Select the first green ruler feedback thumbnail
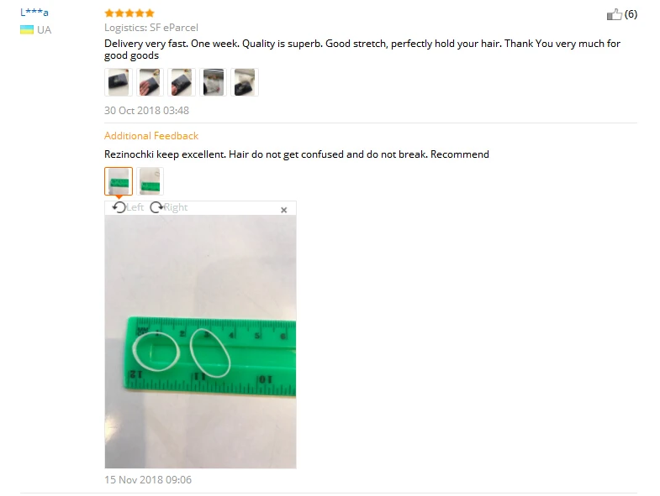Image resolution: width=660 pixels, height=496 pixels. coord(119,181)
